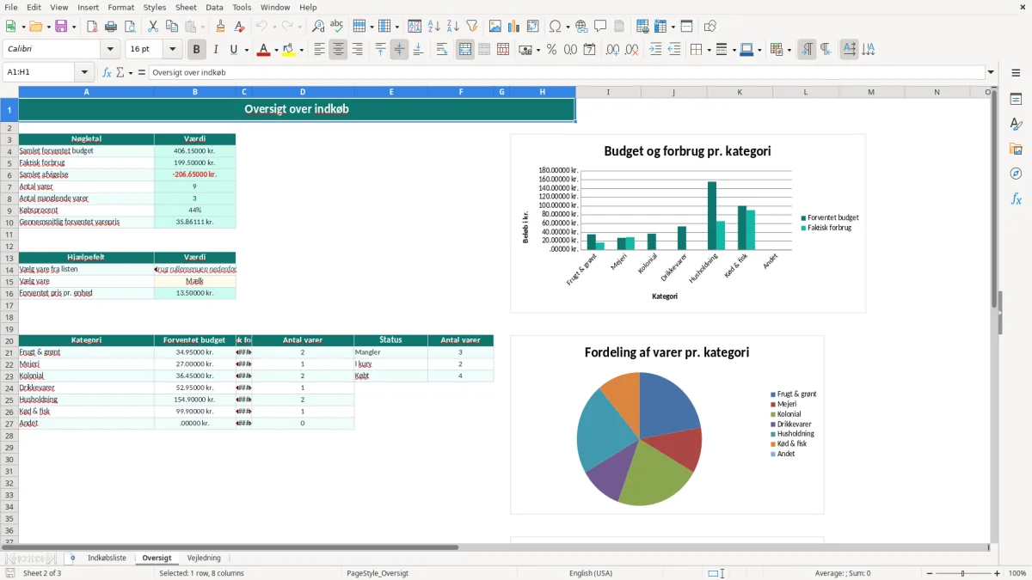This screenshot has width=1032, height=580.
Task: Open the Sheet menu
Action: point(186,7)
